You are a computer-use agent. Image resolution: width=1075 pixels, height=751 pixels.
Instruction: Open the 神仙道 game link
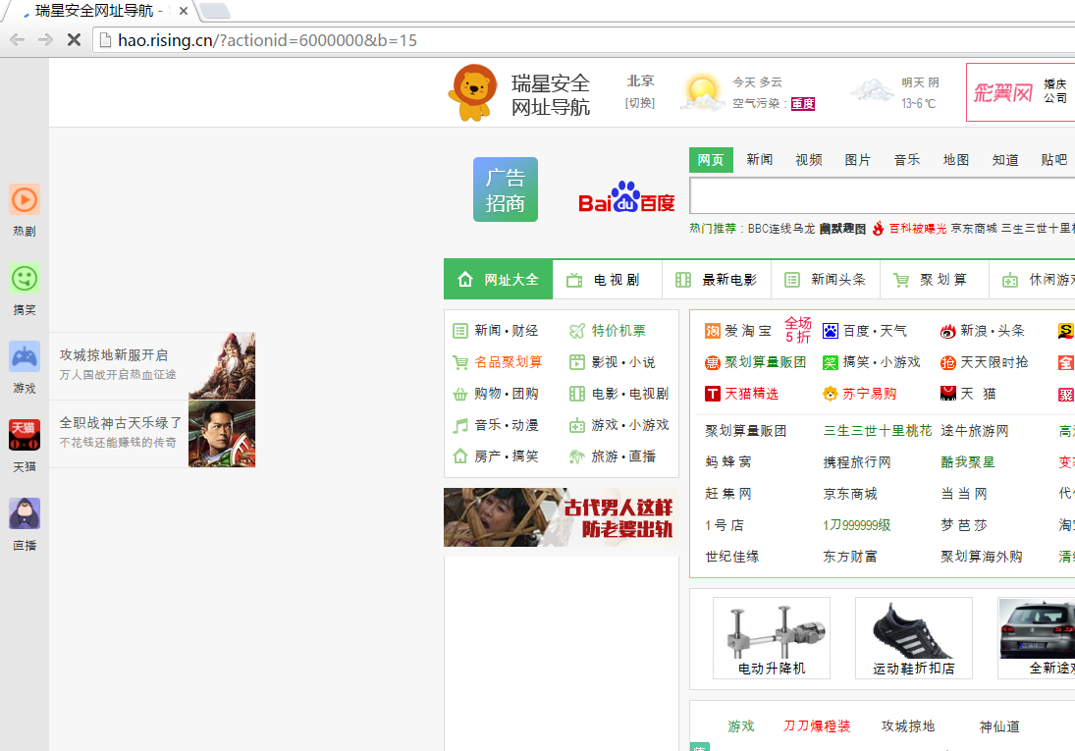(999, 726)
